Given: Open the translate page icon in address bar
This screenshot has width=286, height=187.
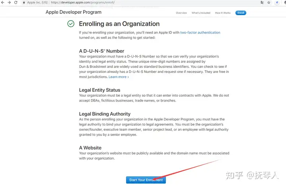Looking at the screenshot, I should tap(262, 2).
